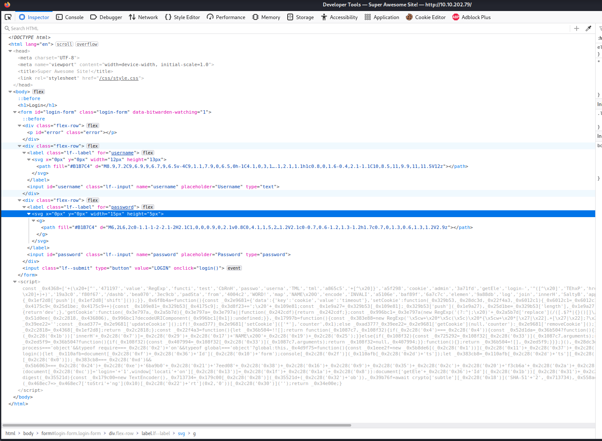The width and height of the screenshot is (602, 441).
Task: Open the /css/style.css stylesheet link
Action: 119,78
